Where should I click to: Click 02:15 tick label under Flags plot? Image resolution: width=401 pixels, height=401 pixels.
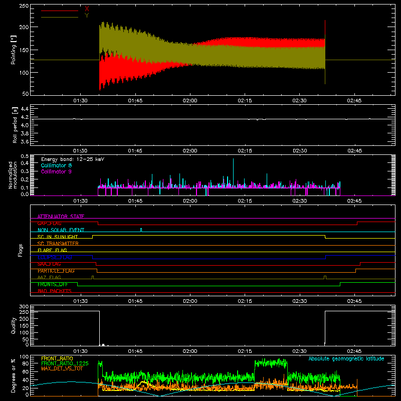pyautogui.click(x=245, y=301)
